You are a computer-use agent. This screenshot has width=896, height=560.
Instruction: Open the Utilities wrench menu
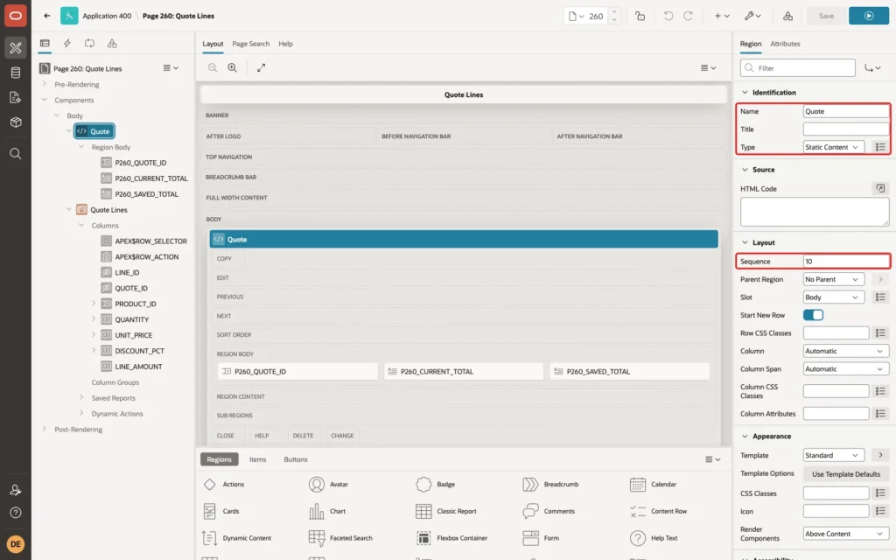752,16
